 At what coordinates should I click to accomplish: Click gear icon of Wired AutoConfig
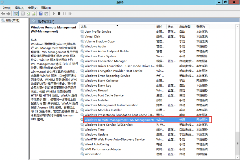click(82, 144)
